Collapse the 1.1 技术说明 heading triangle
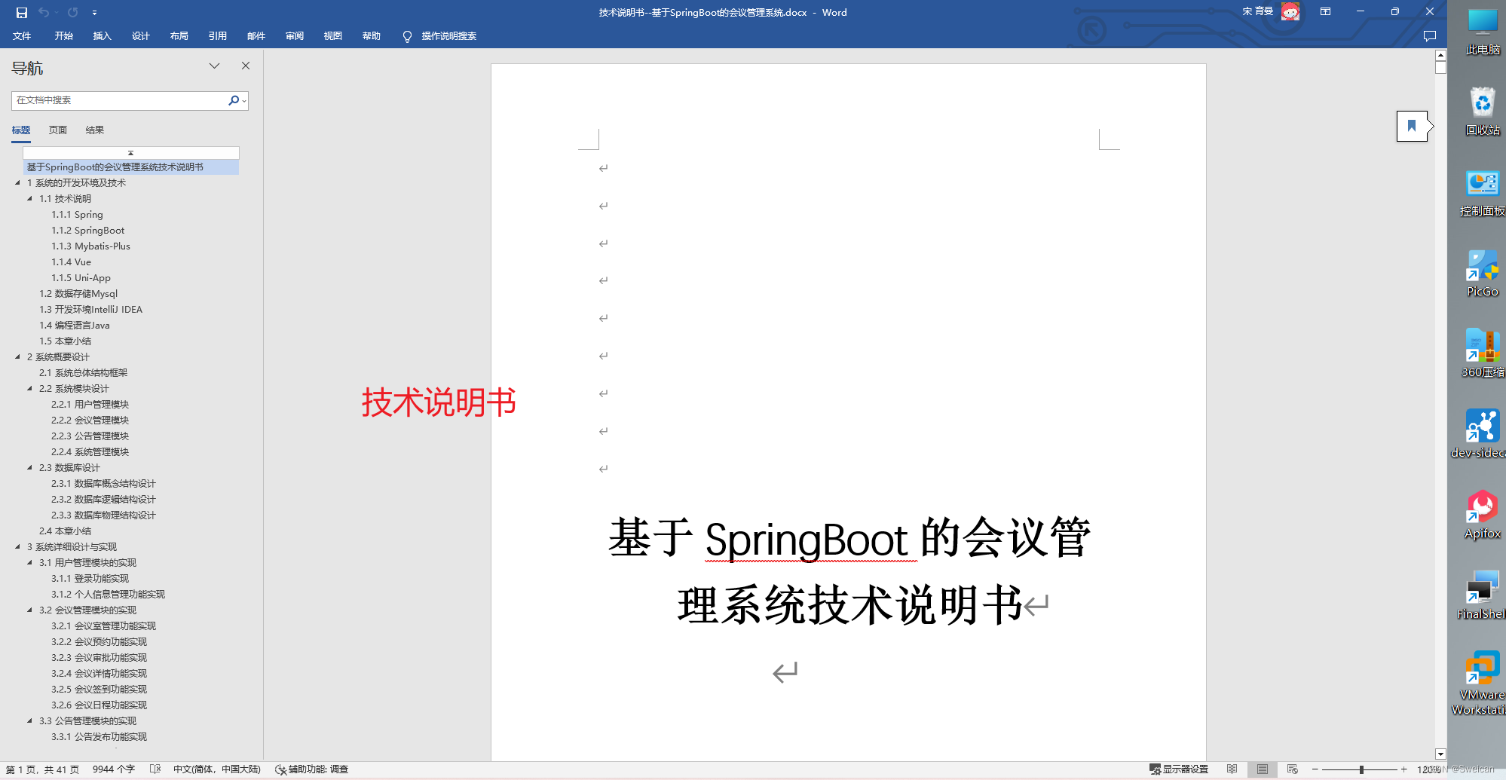Image resolution: width=1506 pixels, height=780 pixels. pyautogui.click(x=29, y=198)
